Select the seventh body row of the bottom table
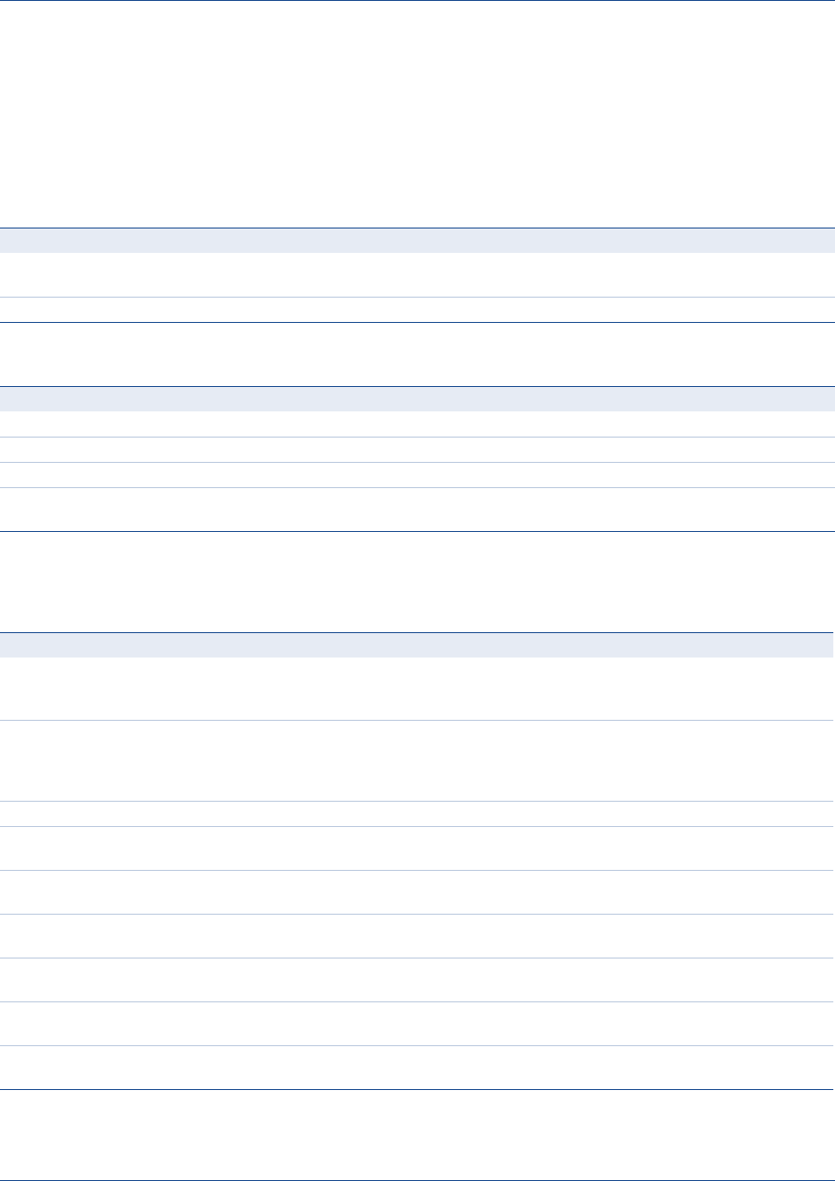 [x=417, y=980]
